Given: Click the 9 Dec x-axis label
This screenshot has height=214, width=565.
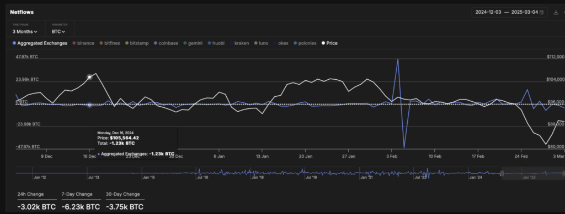Looking at the screenshot, I should [46, 157].
